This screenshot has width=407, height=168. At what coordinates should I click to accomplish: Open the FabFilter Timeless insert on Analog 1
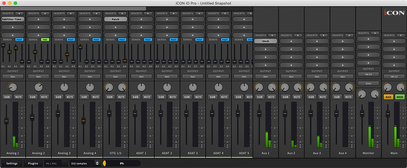click(x=13, y=19)
